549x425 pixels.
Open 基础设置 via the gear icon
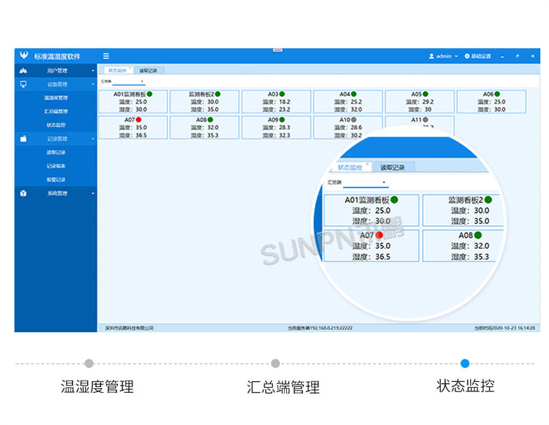(467, 56)
